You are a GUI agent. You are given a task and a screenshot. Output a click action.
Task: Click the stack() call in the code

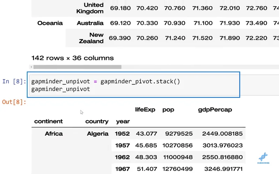coord(168,82)
